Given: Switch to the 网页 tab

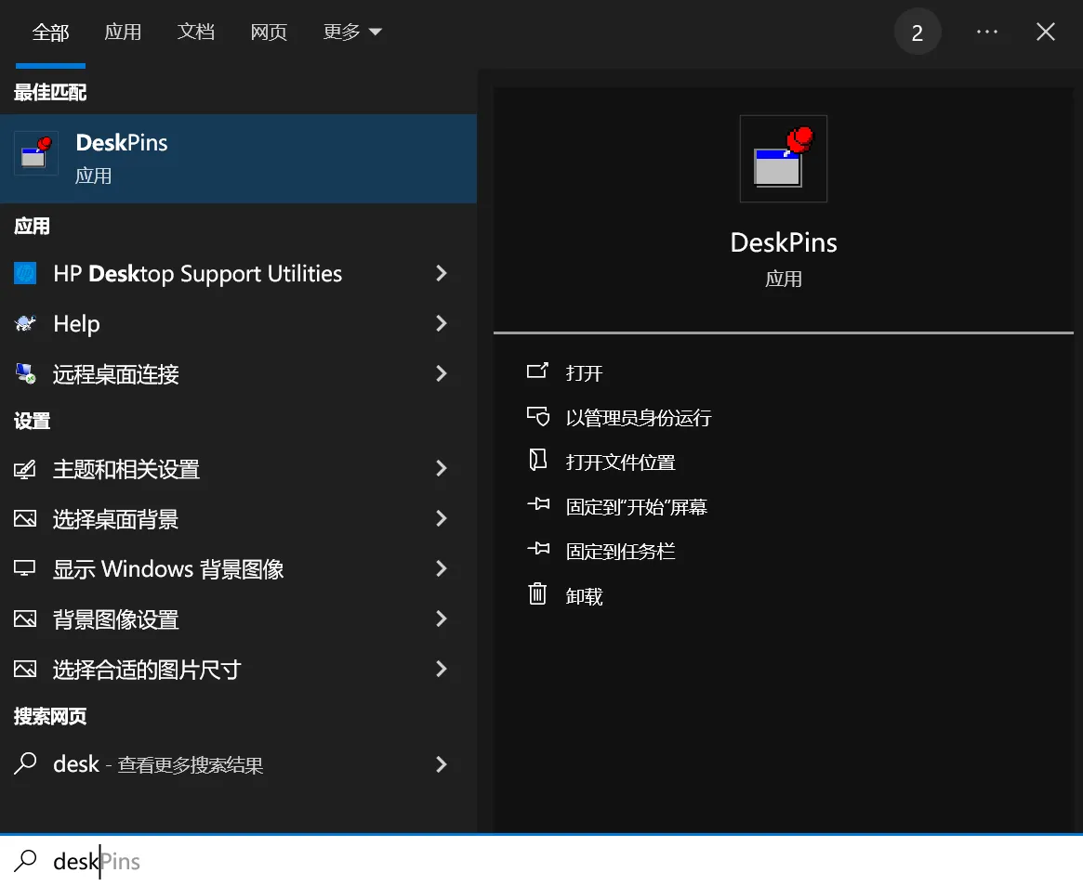Looking at the screenshot, I should (x=269, y=32).
